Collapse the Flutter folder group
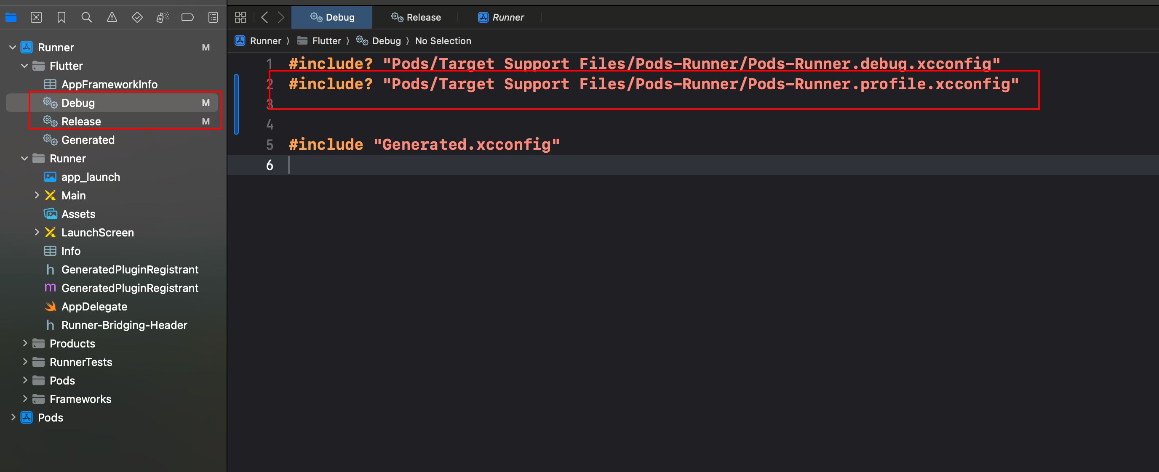 (x=24, y=66)
